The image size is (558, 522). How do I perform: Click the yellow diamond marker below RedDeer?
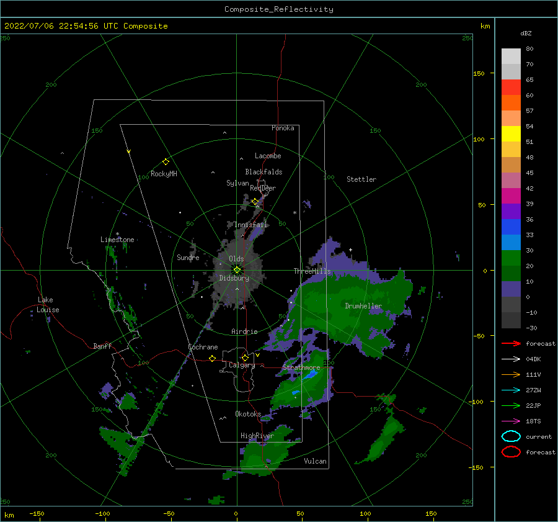pyautogui.click(x=255, y=202)
